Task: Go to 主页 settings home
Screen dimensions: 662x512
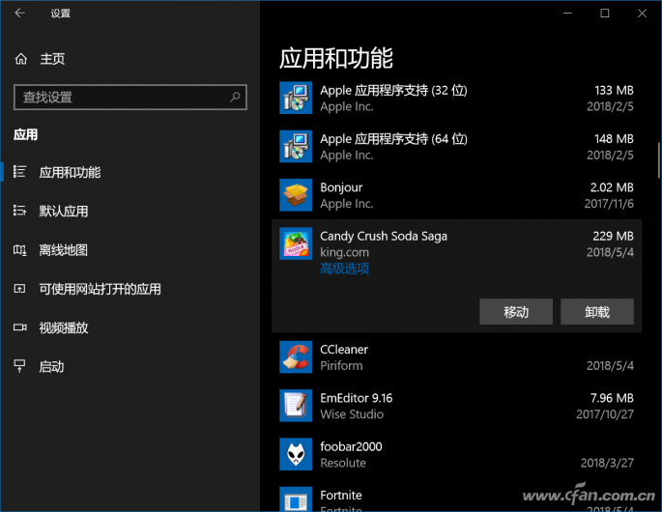Action: 52,59
